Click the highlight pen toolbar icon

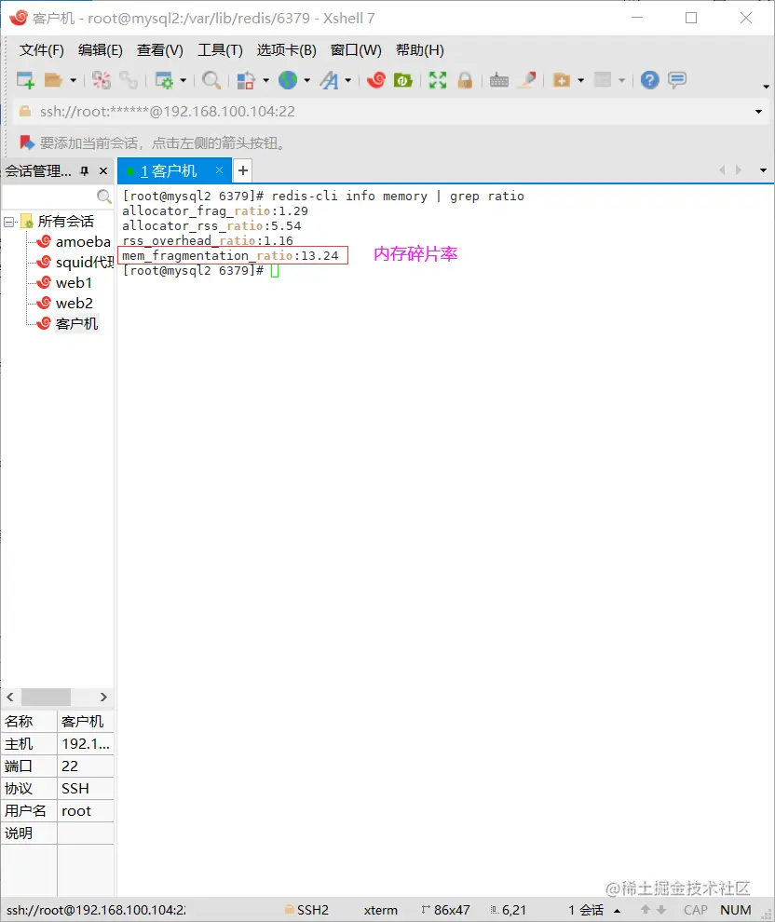[527, 80]
